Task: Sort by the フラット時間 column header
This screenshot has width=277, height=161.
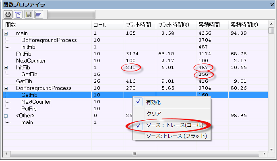Action: (140, 25)
